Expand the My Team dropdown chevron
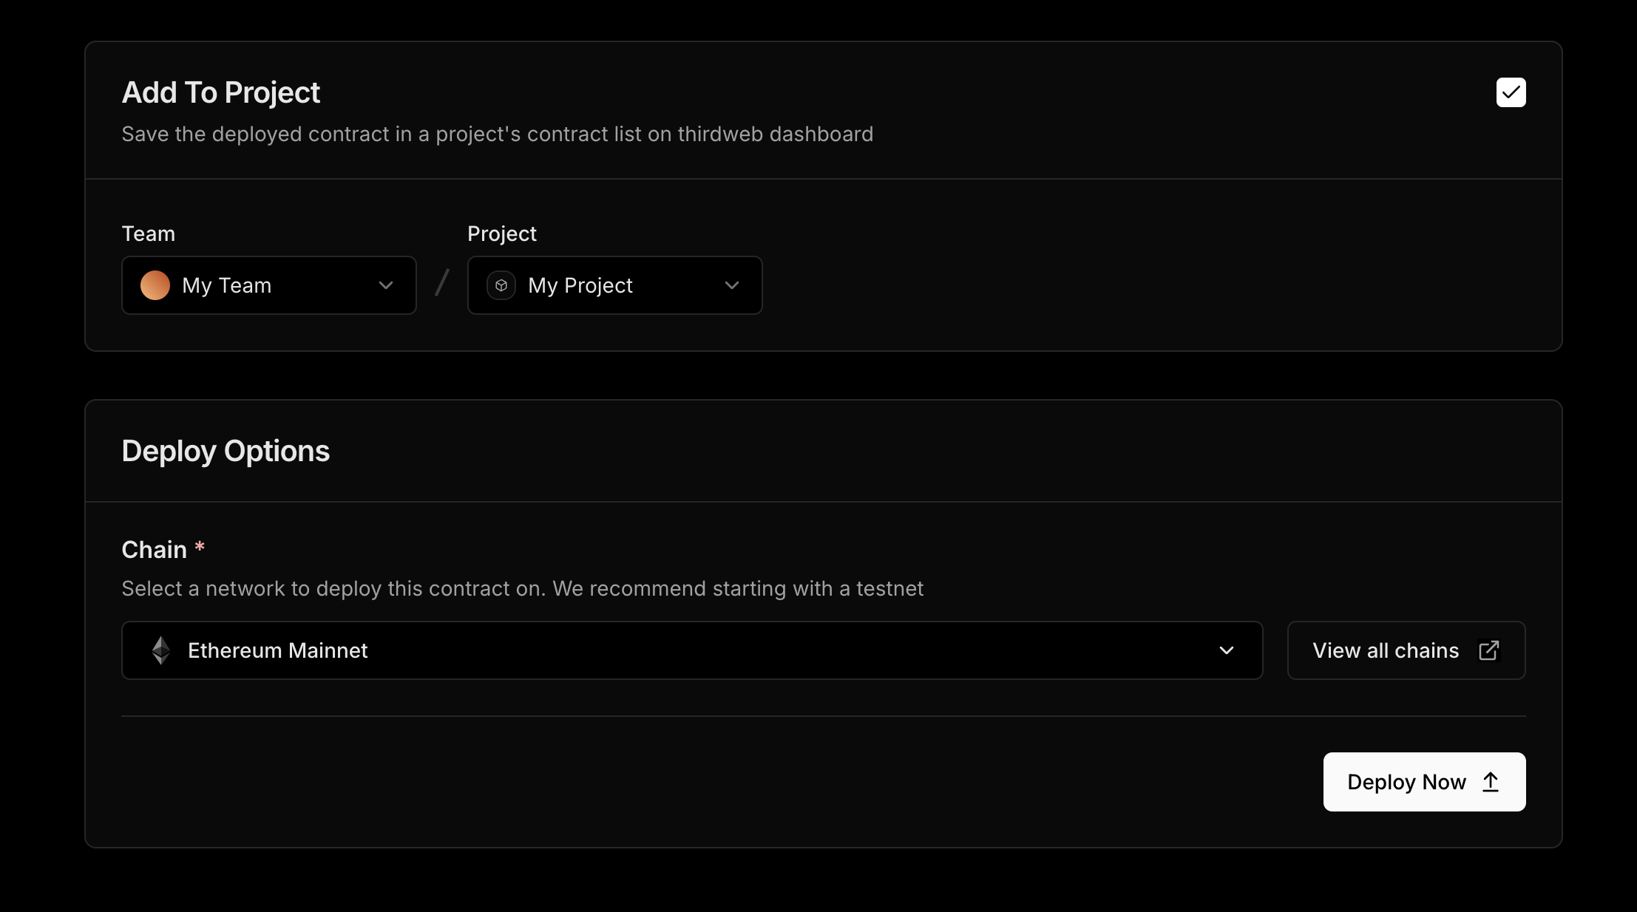 coord(386,285)
